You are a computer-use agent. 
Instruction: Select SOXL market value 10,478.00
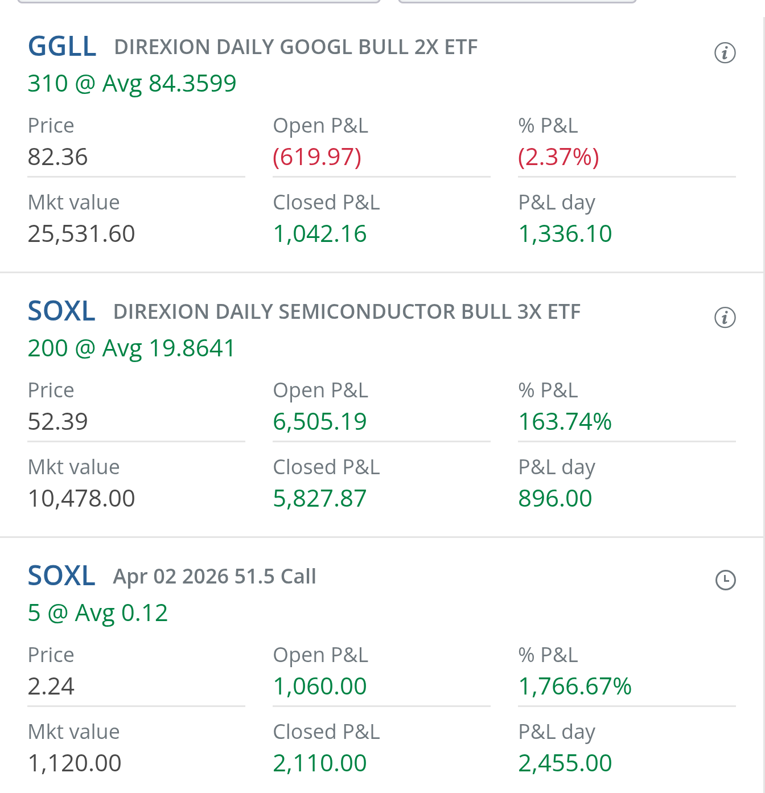81,499
